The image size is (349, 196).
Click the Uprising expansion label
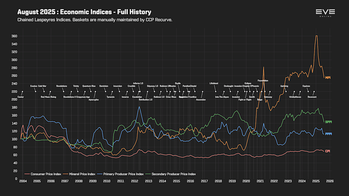284,86
